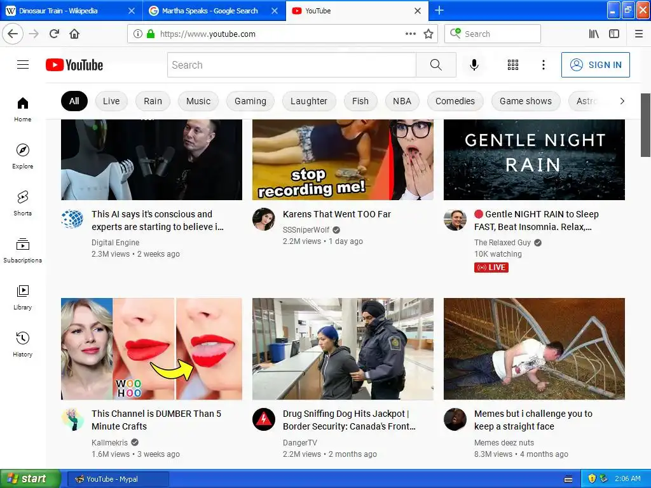
Task: Open a new browser tab
Action: point(439,10)
